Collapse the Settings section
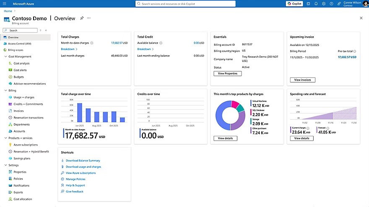This screenshot has width=369, height=207. click(5, 165)
